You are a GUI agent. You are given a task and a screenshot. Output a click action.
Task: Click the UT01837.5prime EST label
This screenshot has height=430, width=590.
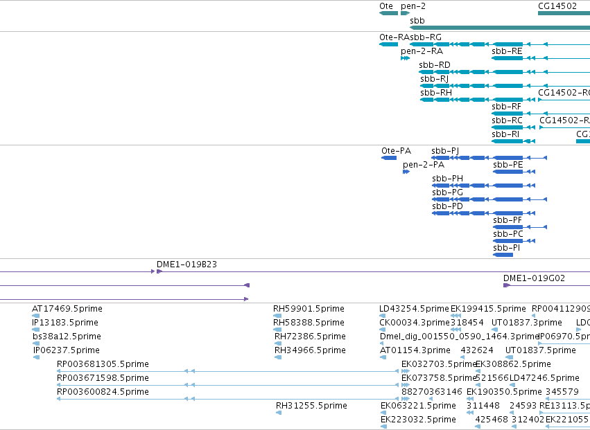(x=540, y=350)
